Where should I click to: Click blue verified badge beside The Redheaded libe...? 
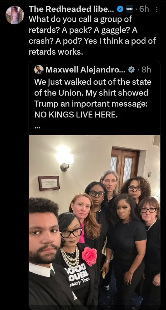click(x=120, y=9)
